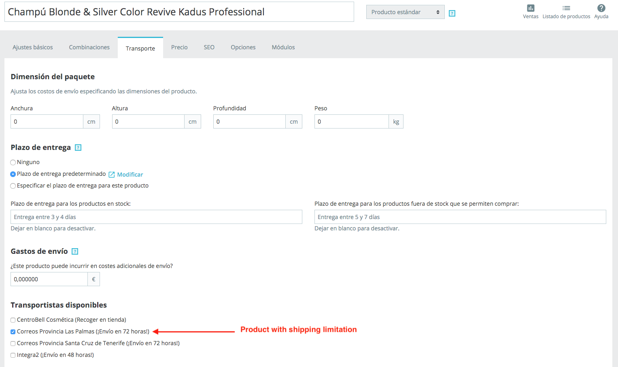Switch to the Combinaciones tab
The height and width of the screenshot is (367, 618).
(x=89, y=47)
